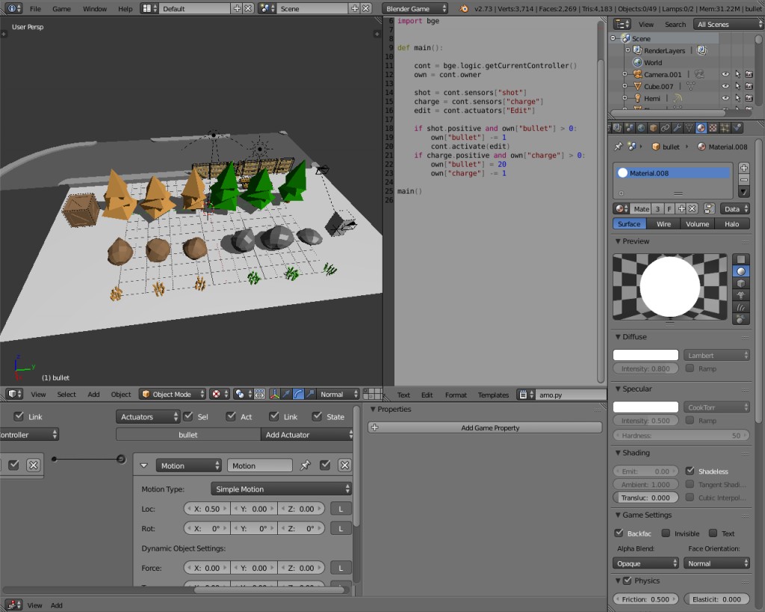Hide Camera.001 using its eye toggle
The image size is (765, 612).
click(x=725, y=74)
